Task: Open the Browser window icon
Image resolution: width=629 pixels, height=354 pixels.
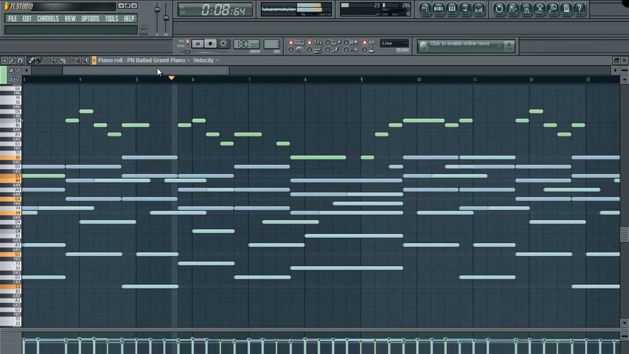Action: pos(465,8)
